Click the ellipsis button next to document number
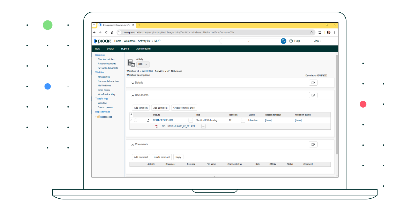The image size is (414, 209). point(191,120)
